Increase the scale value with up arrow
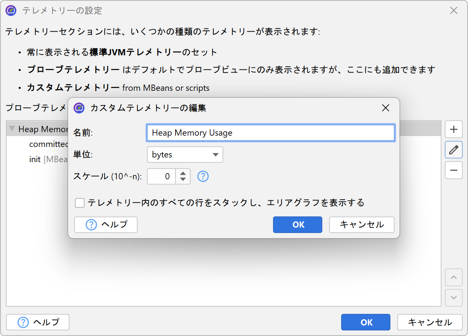The width and height of the screenshot is (468, 336). [x=183, y=173]
